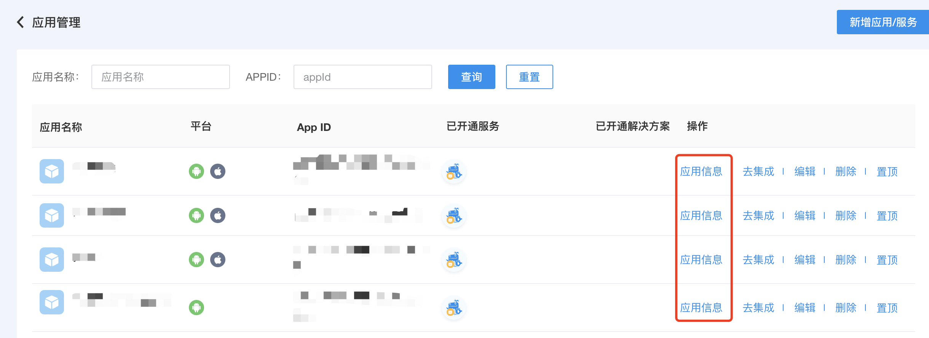The image size is (929, 338).
Task: Click the 重置 reset button
Action: (530, 77)
